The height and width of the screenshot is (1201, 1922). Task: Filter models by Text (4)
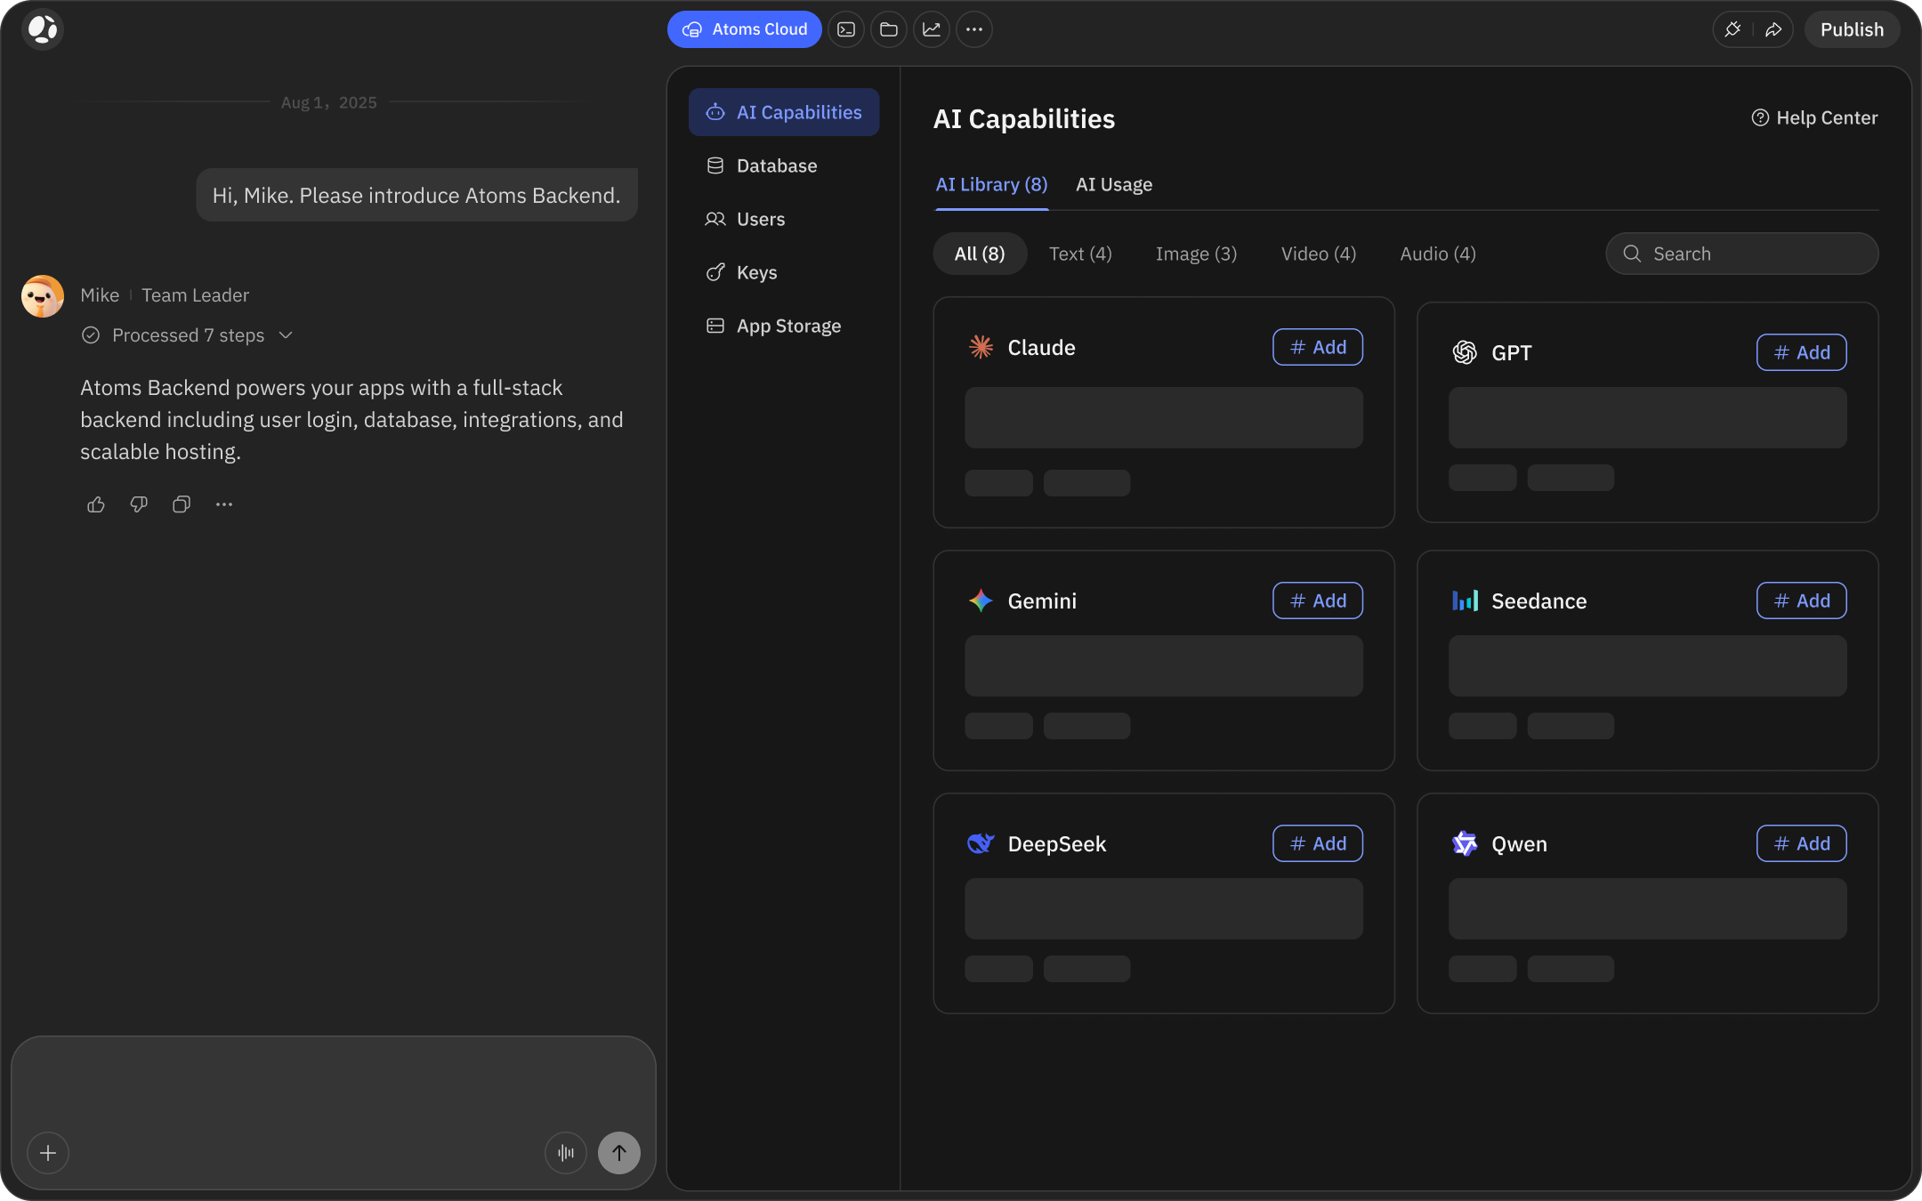[1080, 254]
